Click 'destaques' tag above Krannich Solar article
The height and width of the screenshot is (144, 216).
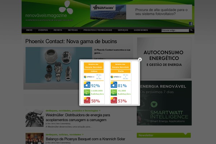[x=51, y=135]
